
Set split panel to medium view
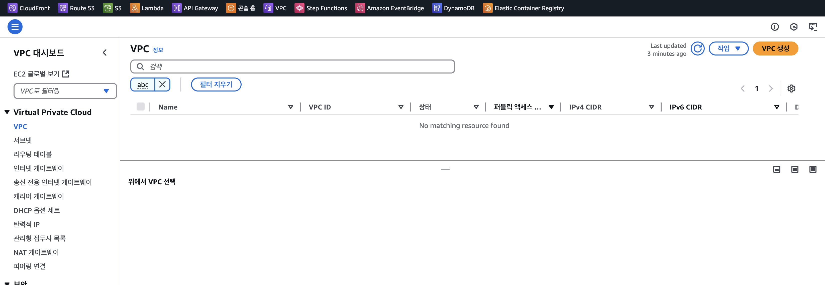click(795, 169)
